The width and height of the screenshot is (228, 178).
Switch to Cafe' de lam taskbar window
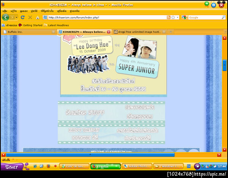click(74, 166)
